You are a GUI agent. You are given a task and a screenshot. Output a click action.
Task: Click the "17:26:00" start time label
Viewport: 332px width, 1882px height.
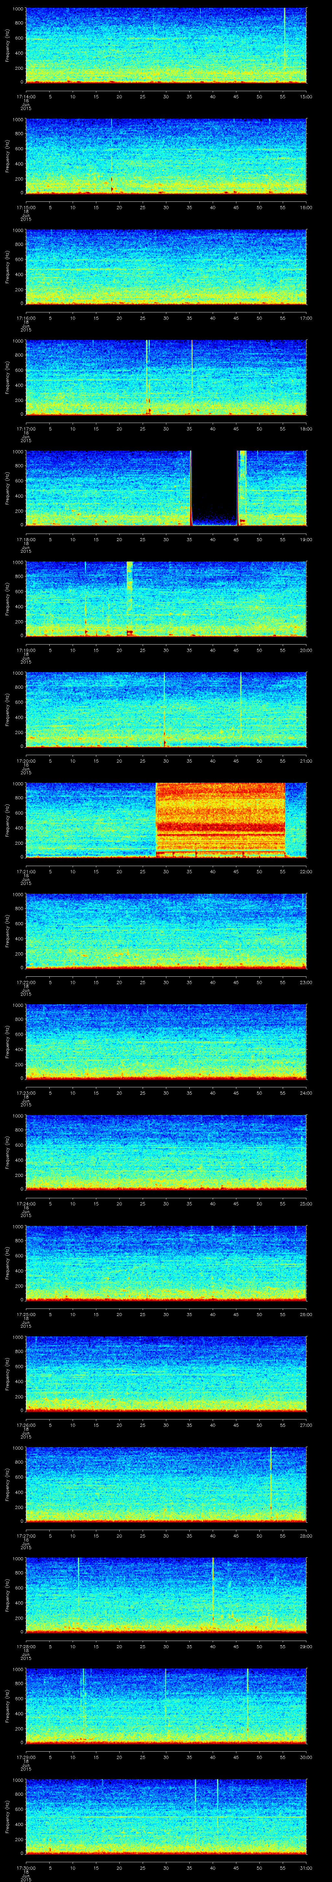[26, 1425]
